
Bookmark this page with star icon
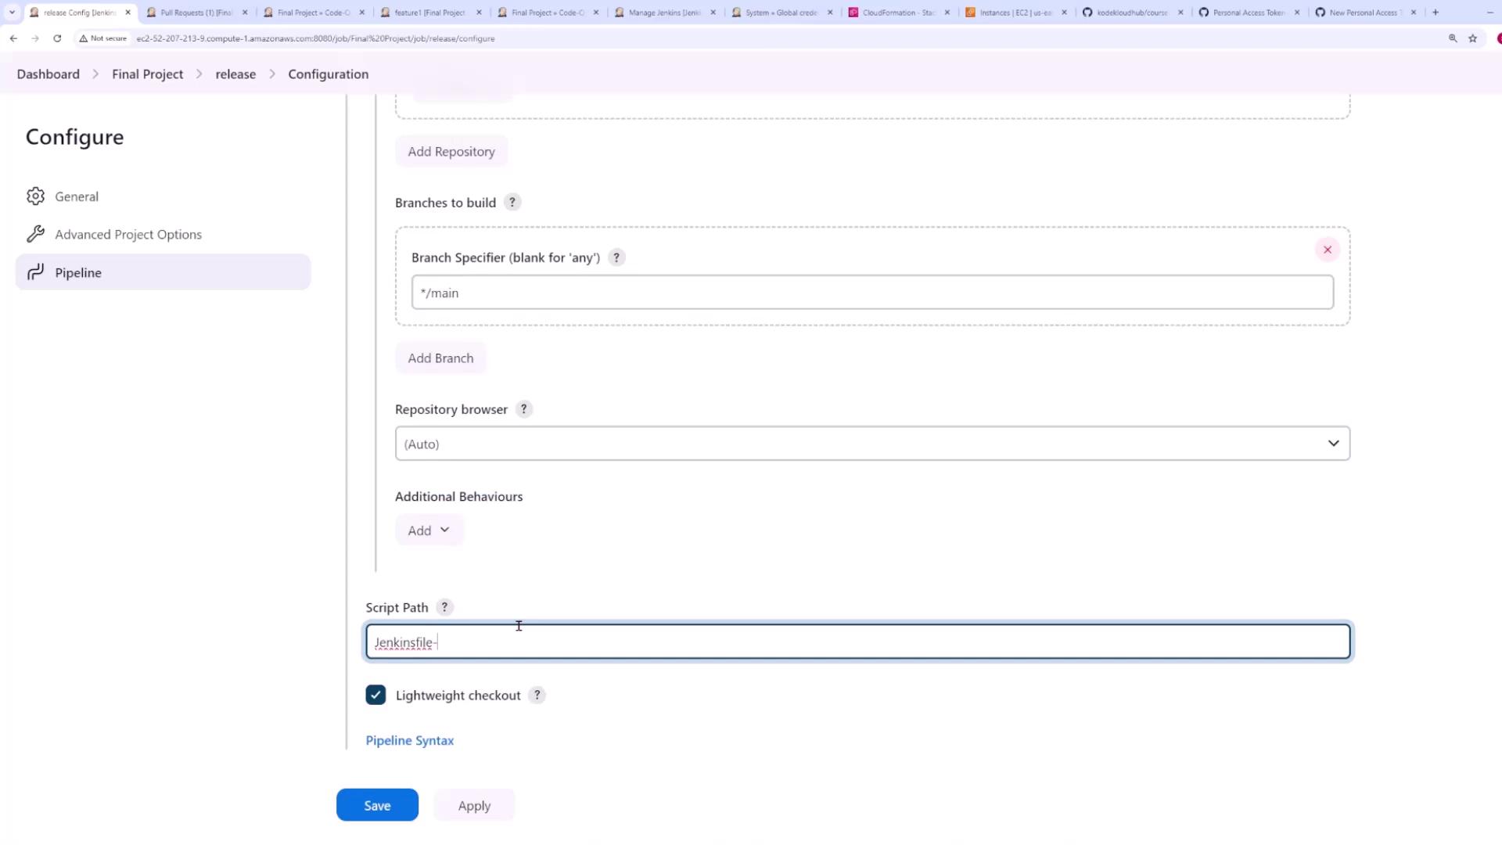pyautogui.click(x=1472, y=38)
